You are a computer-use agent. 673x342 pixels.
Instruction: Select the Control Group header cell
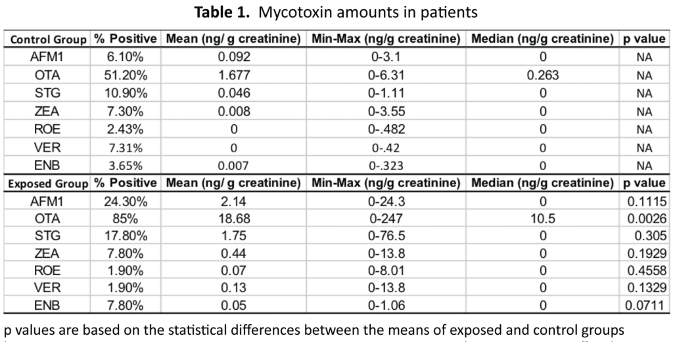pos(47,40)
